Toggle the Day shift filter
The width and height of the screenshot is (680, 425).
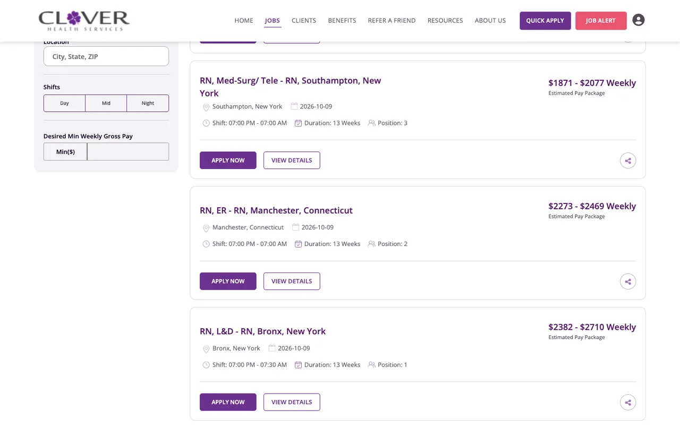coord(64,103)
